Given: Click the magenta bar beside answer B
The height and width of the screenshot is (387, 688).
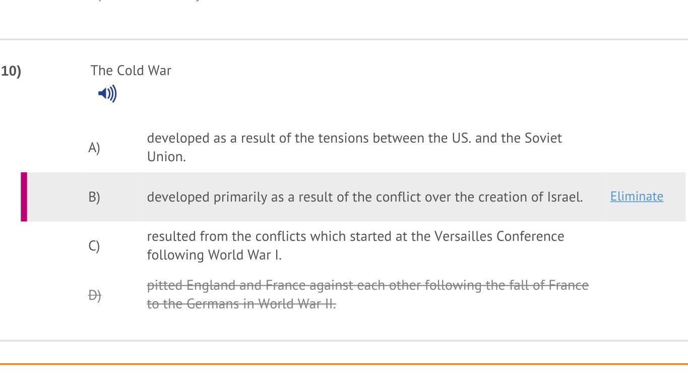Looking at the screenshot, I should click(x=24, y=197).
